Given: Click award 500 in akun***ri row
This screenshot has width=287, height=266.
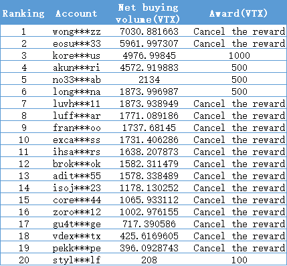Looking at the screenshot, I should click(240, 68).
